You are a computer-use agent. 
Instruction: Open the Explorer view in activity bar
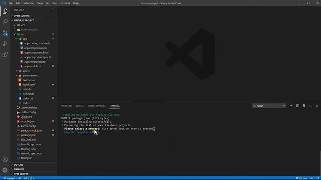tap(5, 11)
